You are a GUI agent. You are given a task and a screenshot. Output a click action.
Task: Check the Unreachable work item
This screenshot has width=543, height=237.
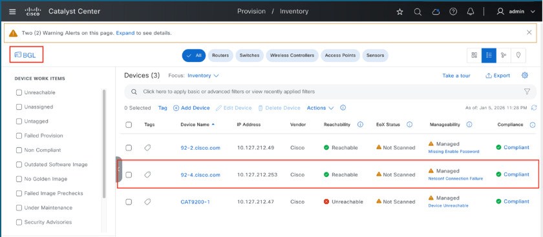coord(19,92)
